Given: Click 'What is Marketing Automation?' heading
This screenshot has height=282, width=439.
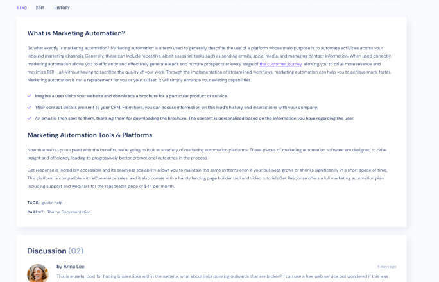Looking at the screenshot, I should [76, 33].
